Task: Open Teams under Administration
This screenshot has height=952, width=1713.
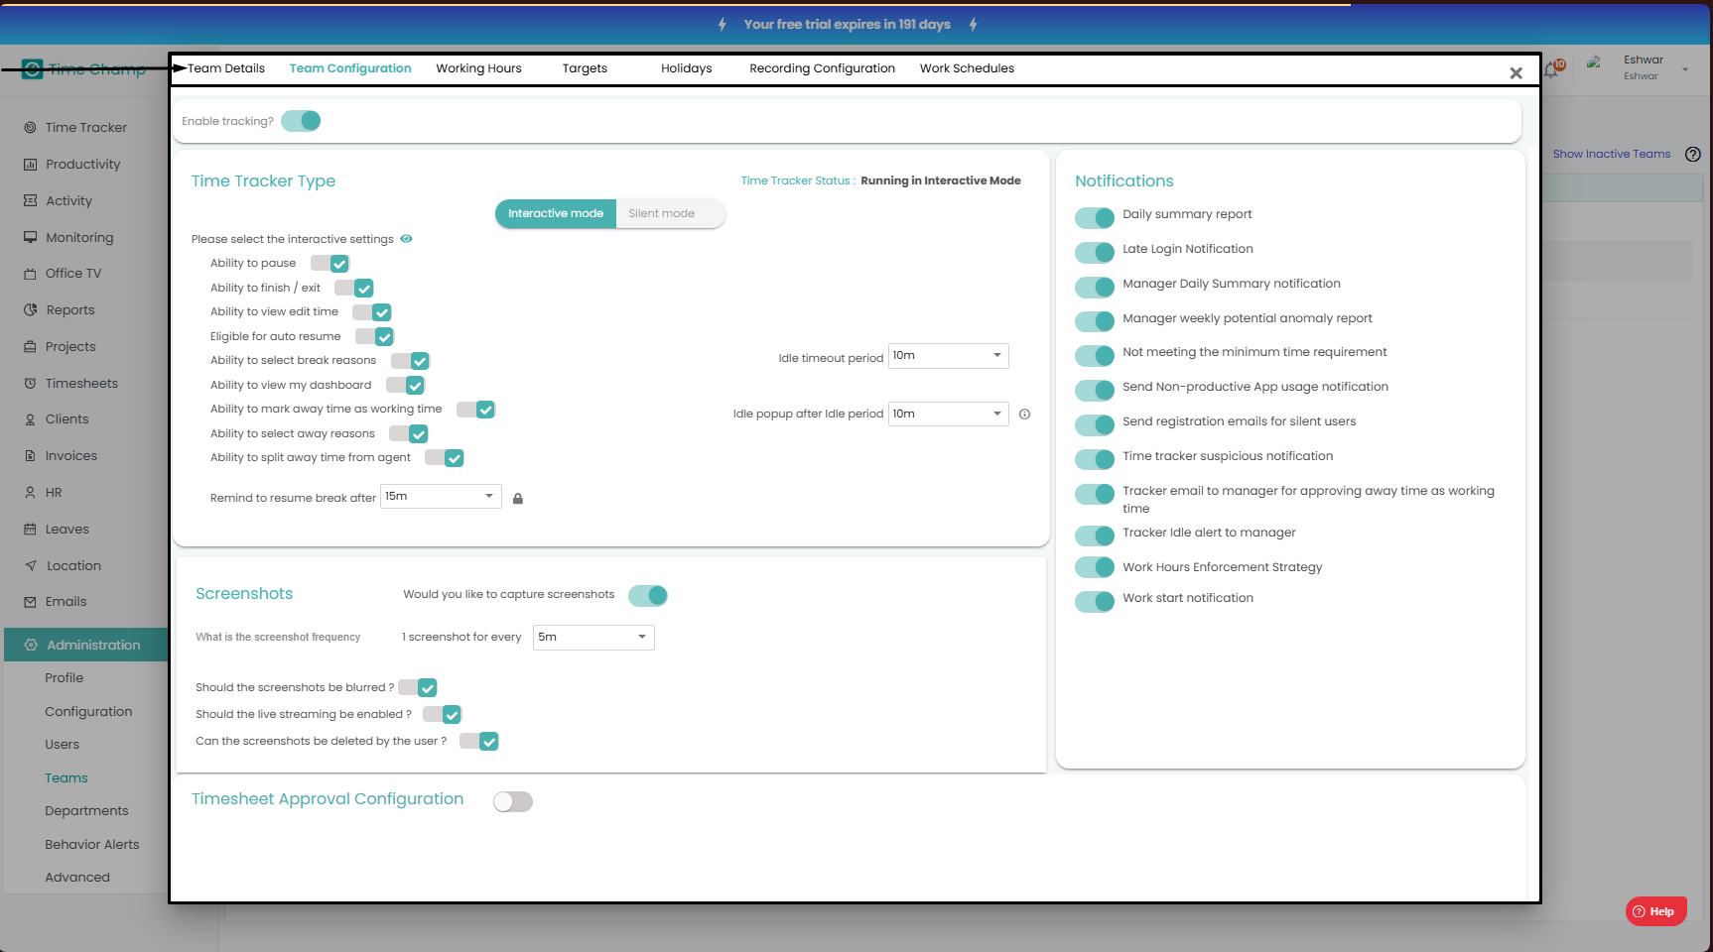Action: pyautogui.click(x=66, y=778)
